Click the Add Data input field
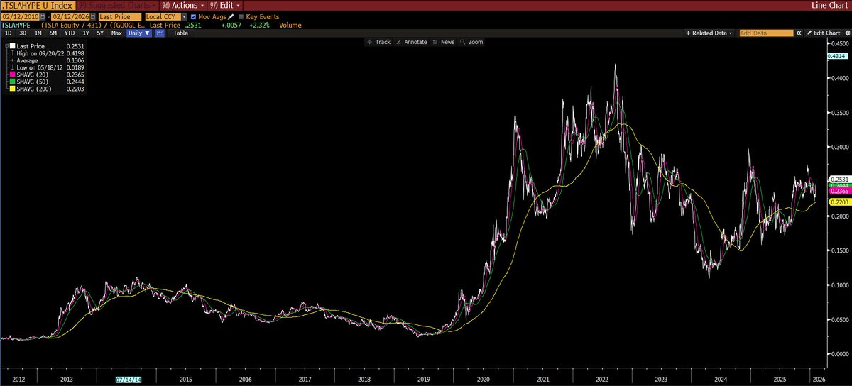This screenshot has width=852, height=386. tap(766, 33)
